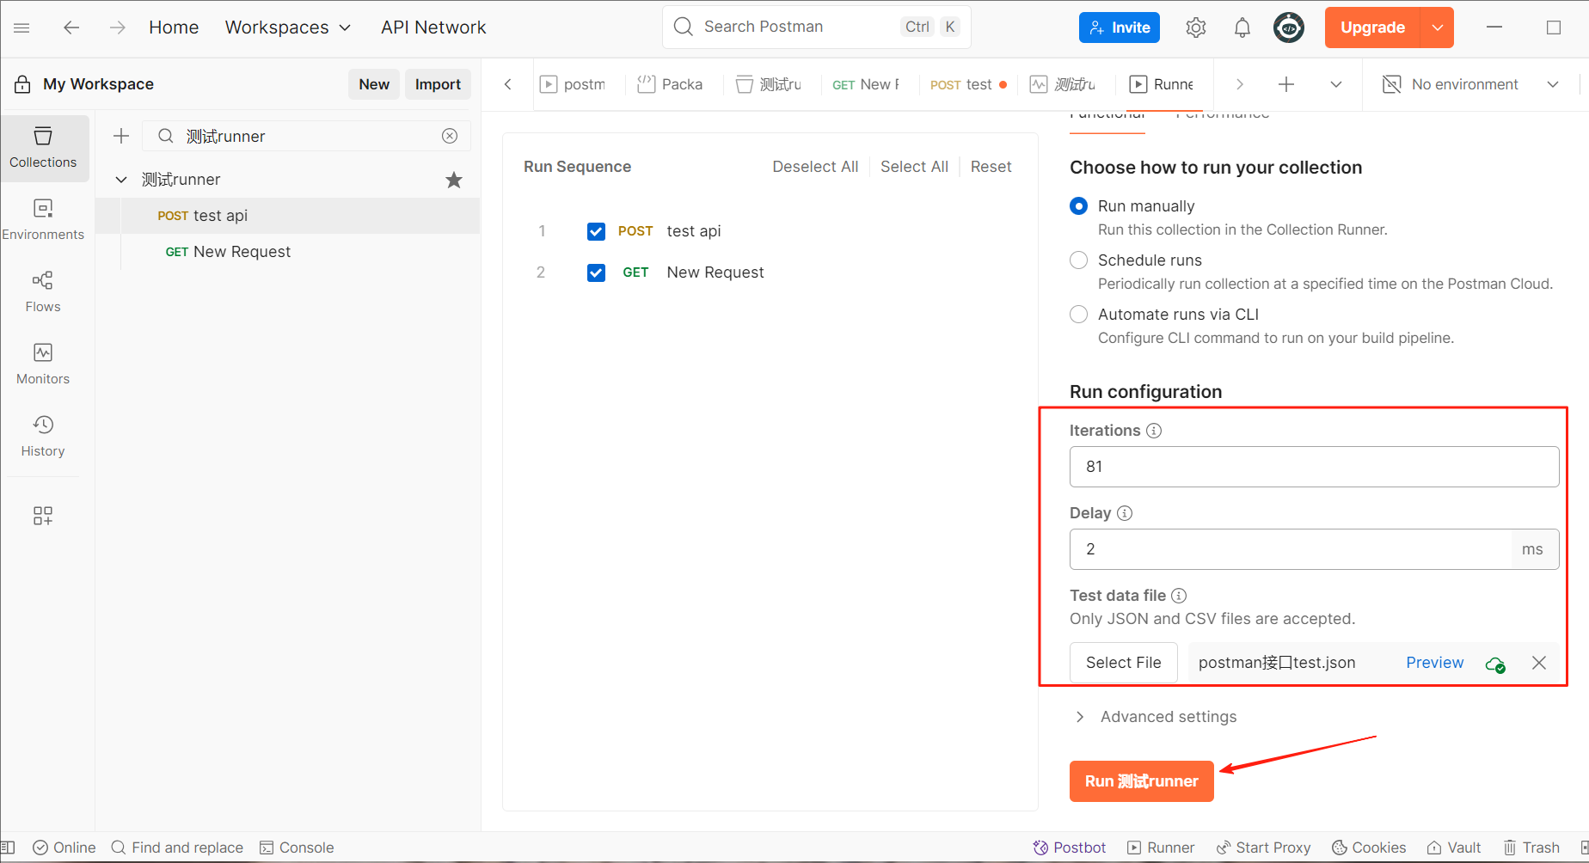Open Environments in the sidebar
Viewport: 1589px width, 863px height.
tap(43, 220)
